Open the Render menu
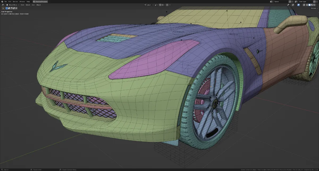The height and width of the screenshot is (171, 319). click(x=15, y=2)
